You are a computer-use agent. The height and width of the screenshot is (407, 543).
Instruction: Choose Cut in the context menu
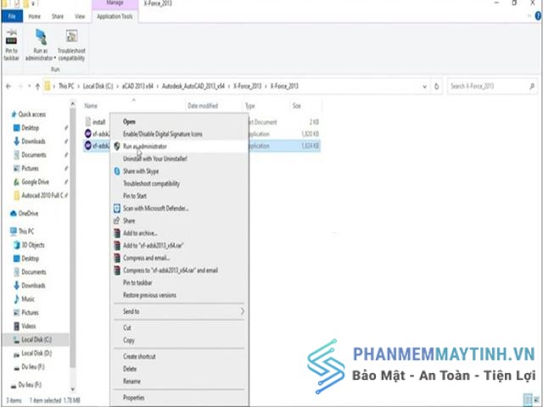[x=179, y=328]
